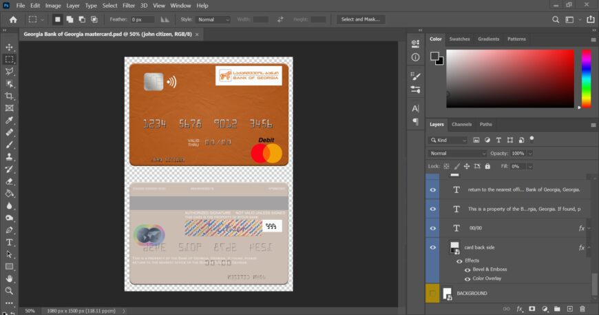Switch to the Swatches tab

(459, 39)
